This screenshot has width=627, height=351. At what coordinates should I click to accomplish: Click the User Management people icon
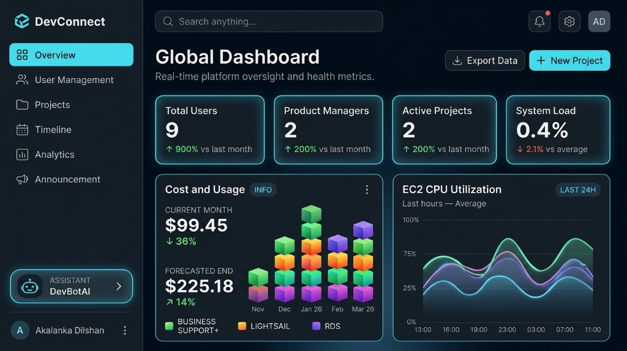coord(22,80)
